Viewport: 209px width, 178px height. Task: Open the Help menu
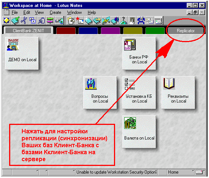coord(92,12)
